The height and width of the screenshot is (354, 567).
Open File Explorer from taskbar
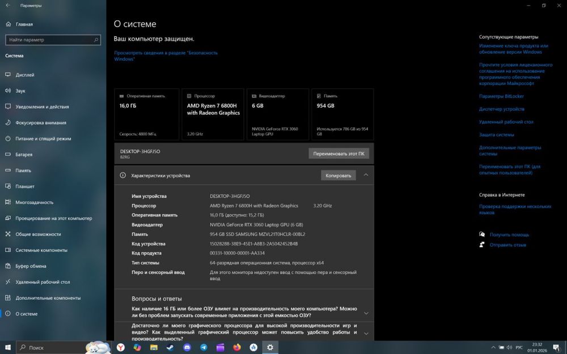[154, 348]
